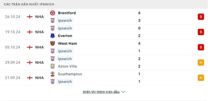Click England flag icon on 21.09.24 row

(x=30, y=78)
